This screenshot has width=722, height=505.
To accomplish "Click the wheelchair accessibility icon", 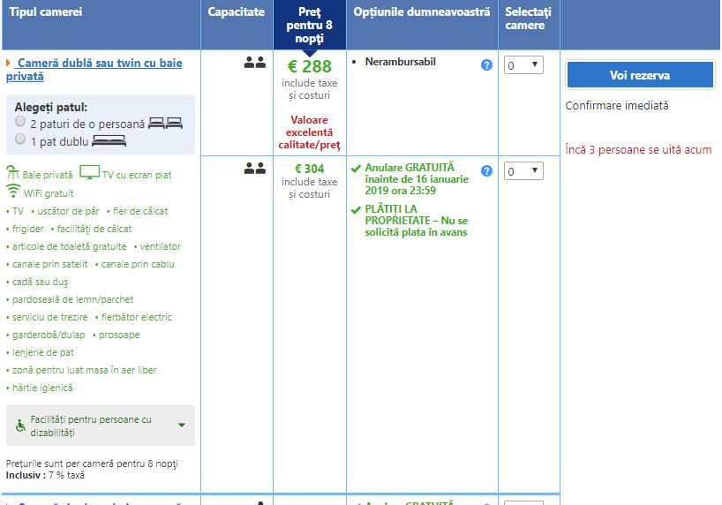I will point(20,426).
